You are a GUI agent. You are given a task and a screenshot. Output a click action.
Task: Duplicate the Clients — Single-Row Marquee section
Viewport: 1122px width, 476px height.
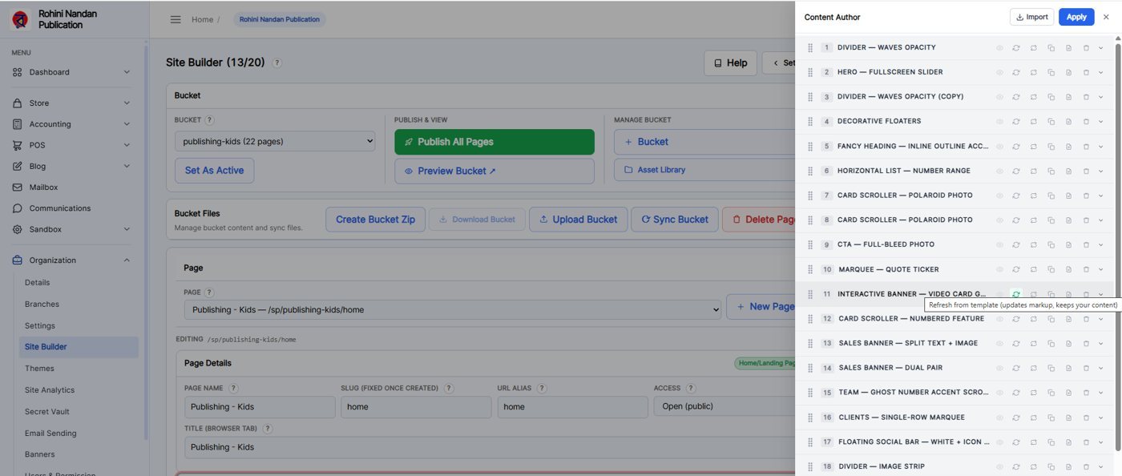point(1051,418)
